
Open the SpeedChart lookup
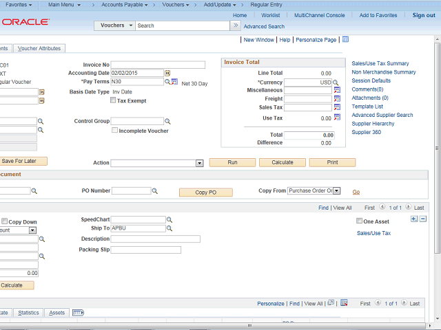point(170,220)
